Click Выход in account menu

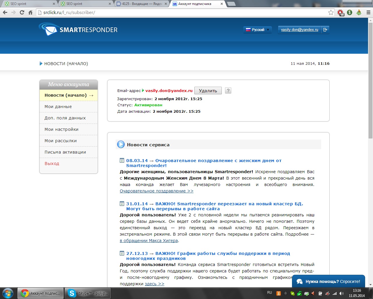pos(52,164)
